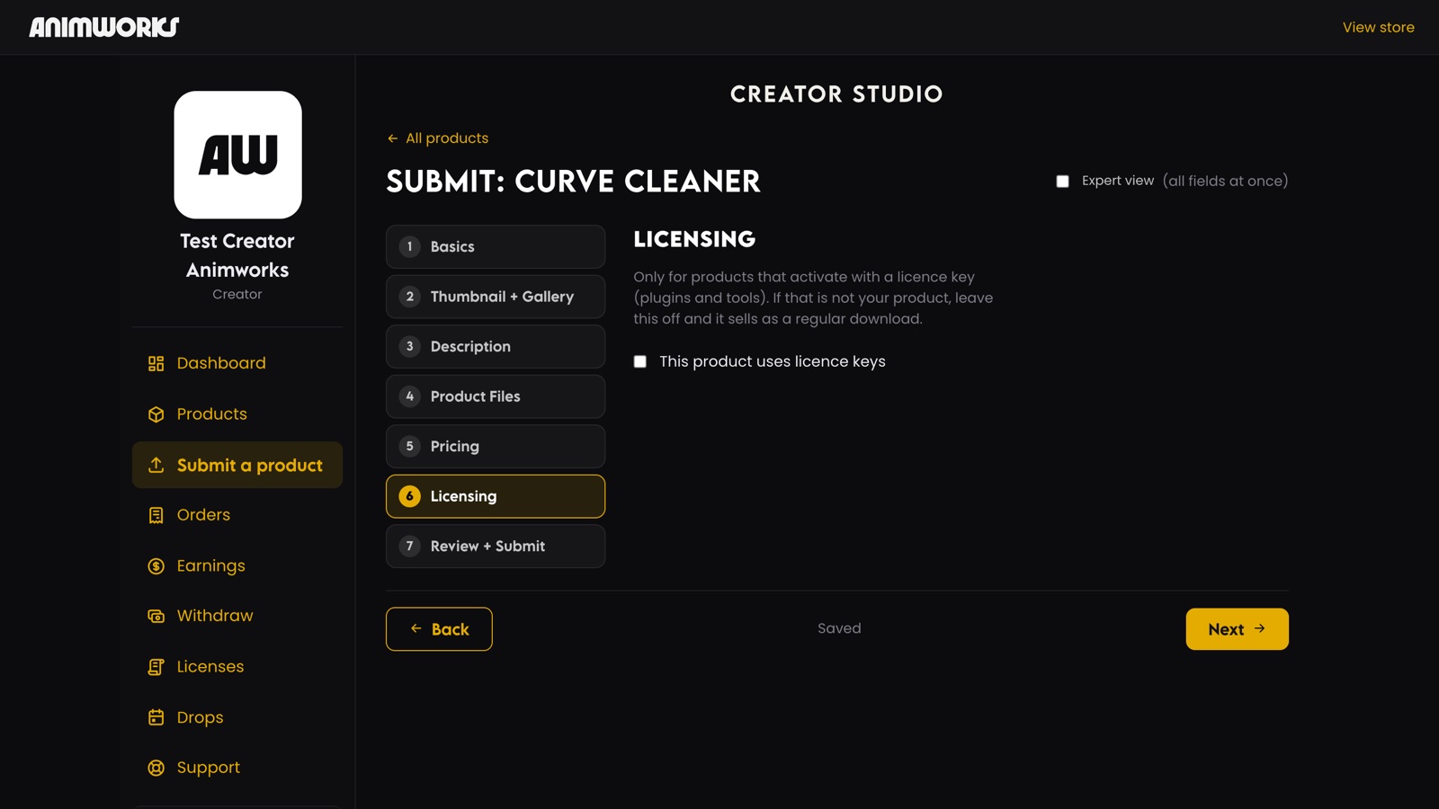The image size is (1439, 809).
Task: Select Submit a product menu item
Action: [237, 465]
